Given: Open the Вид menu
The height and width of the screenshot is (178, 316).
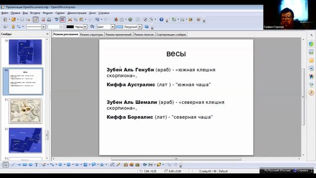Looking at the screenshot, I should point(25,13).
